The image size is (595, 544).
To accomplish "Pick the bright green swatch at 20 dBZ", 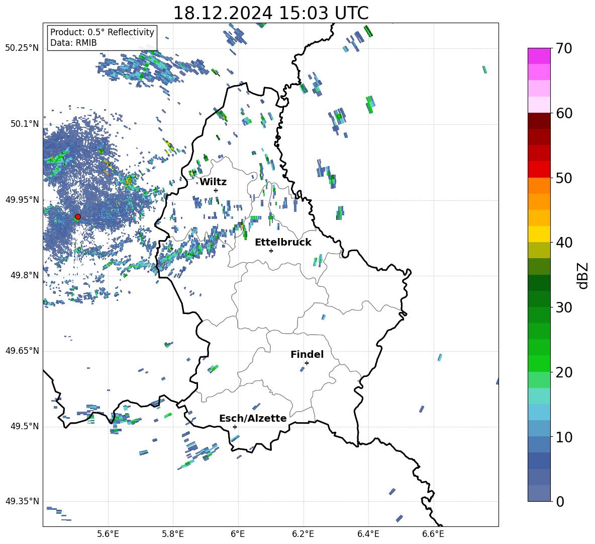I will [539, 363].
